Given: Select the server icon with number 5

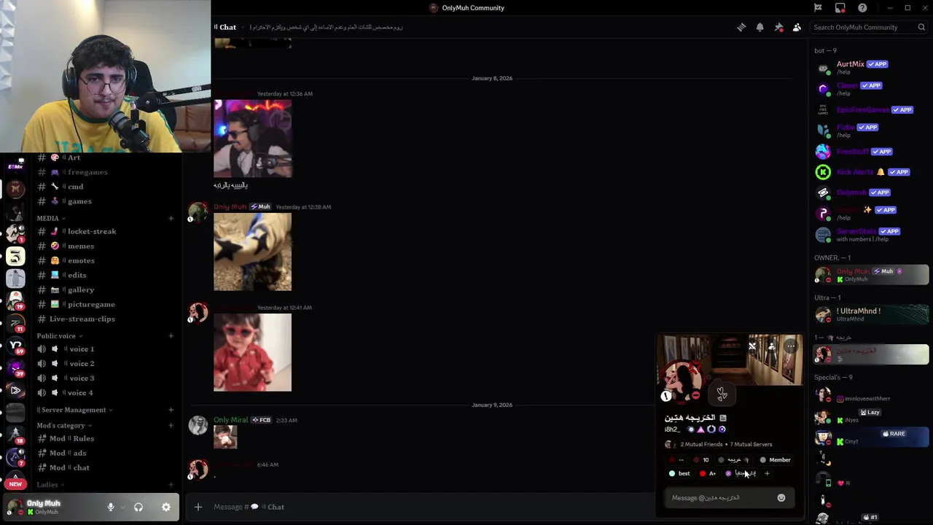Looking at the screenshot, I should 15,256.
